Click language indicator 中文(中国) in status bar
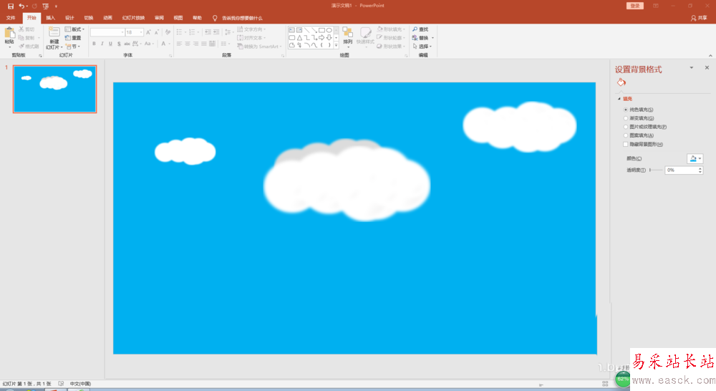The width and height of the screenshot is (716, 391). tap(80, 384)
